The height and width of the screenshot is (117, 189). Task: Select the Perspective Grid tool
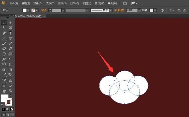(10, 64)
